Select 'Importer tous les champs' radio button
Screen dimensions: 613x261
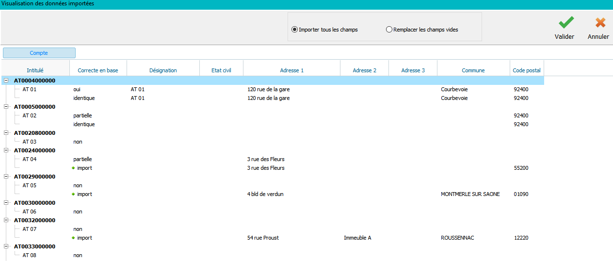click(x=294, y=30)
